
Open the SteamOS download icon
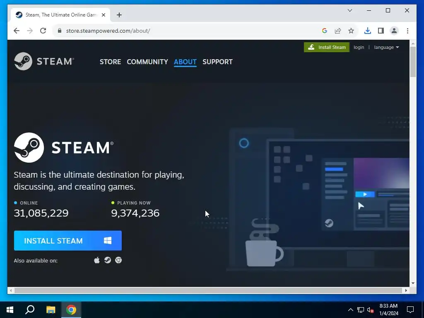(x=108, y=260)
